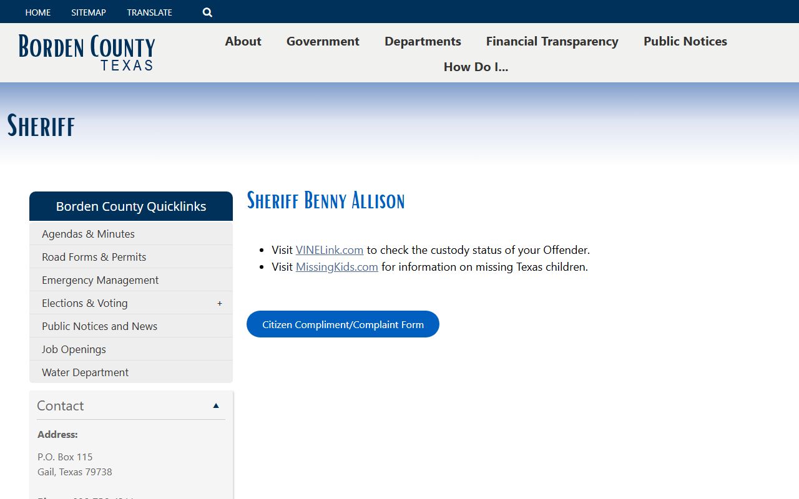Click the Address: label
Screen dimensions: 799x499
click(57, 435)
